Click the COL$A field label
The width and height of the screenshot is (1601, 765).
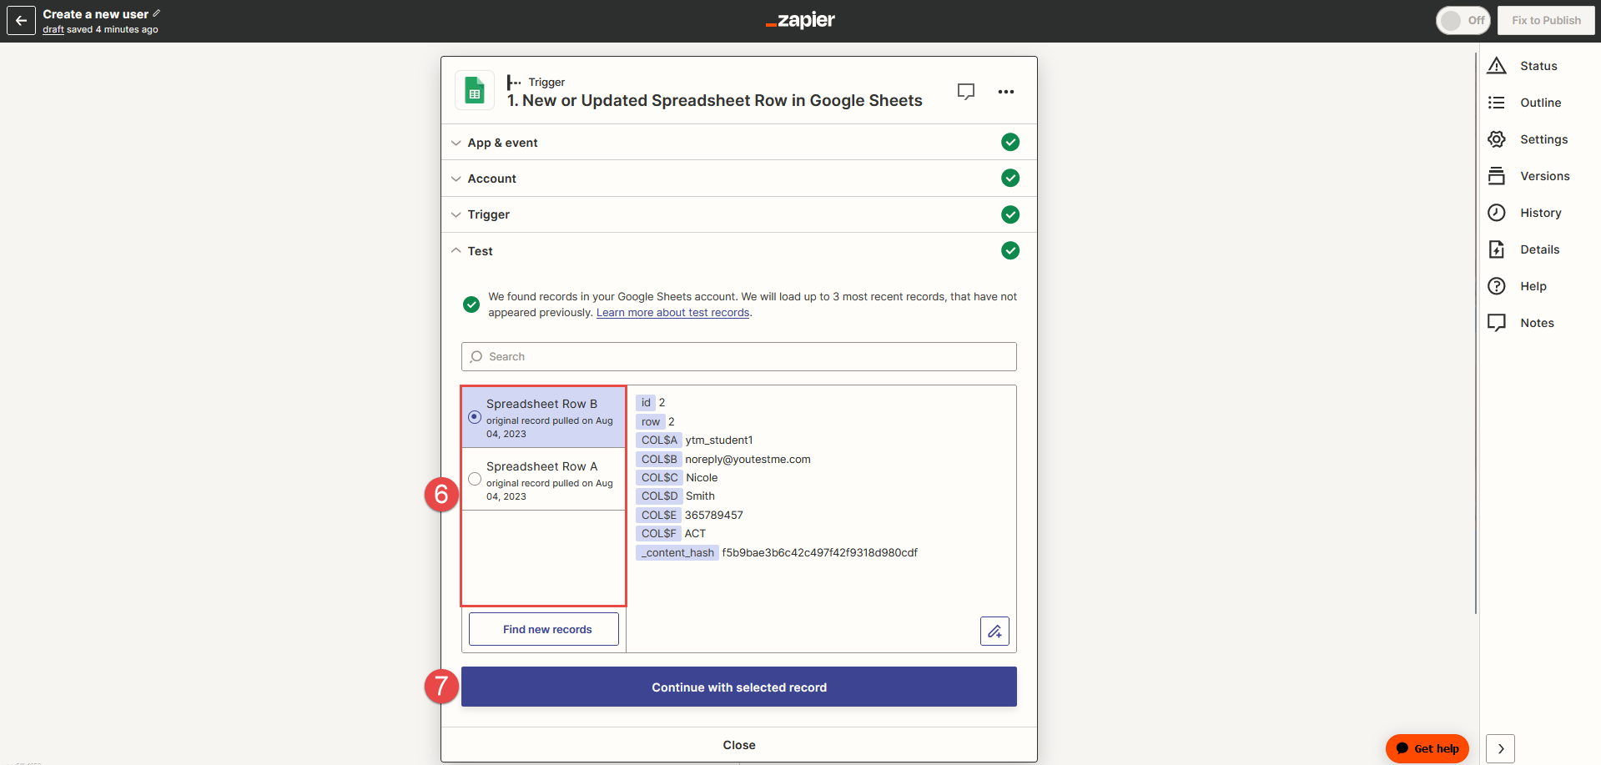(x=659, y=440)
